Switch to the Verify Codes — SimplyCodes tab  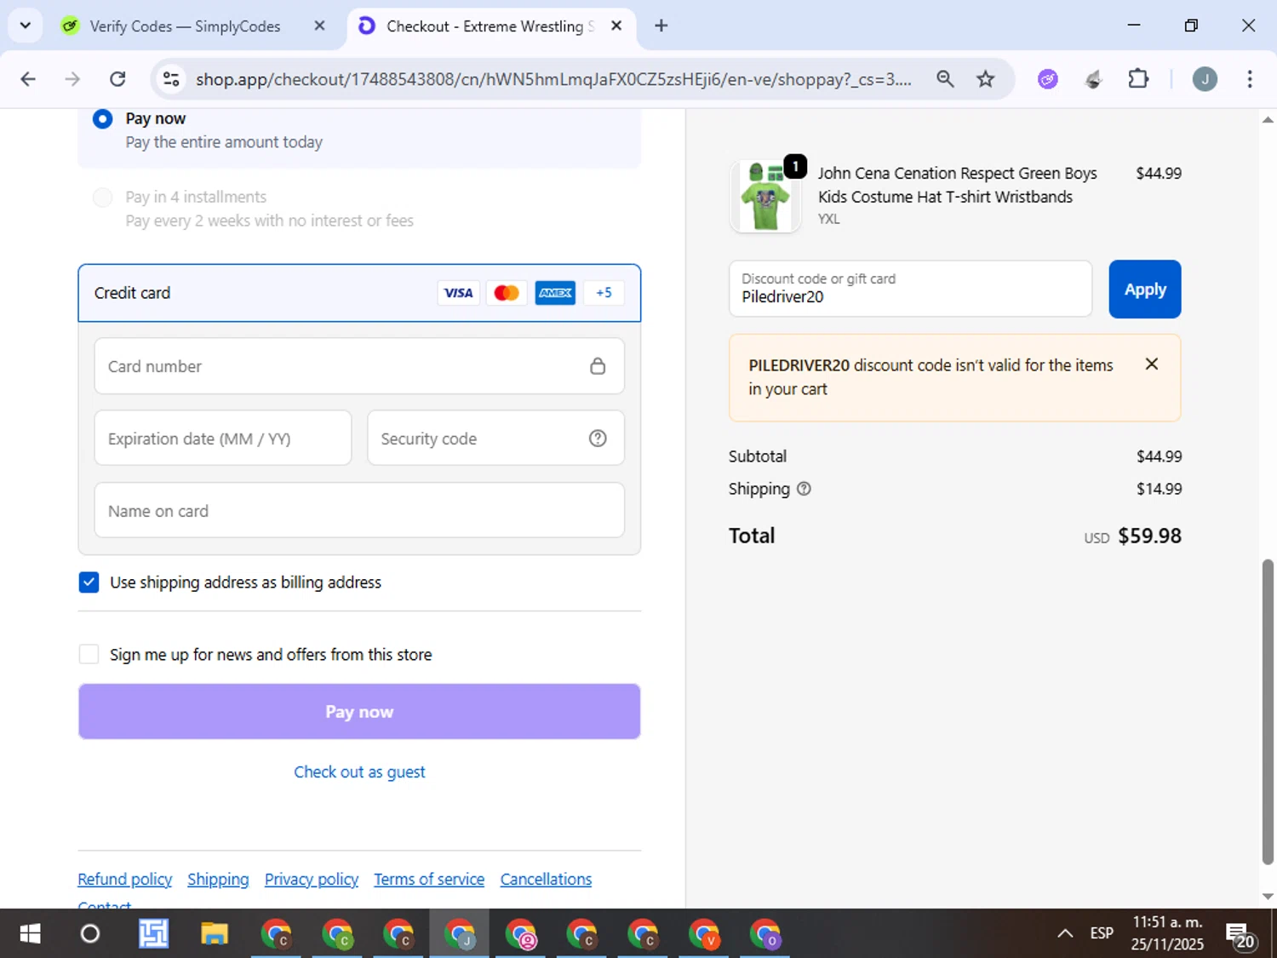click(185, 26)
